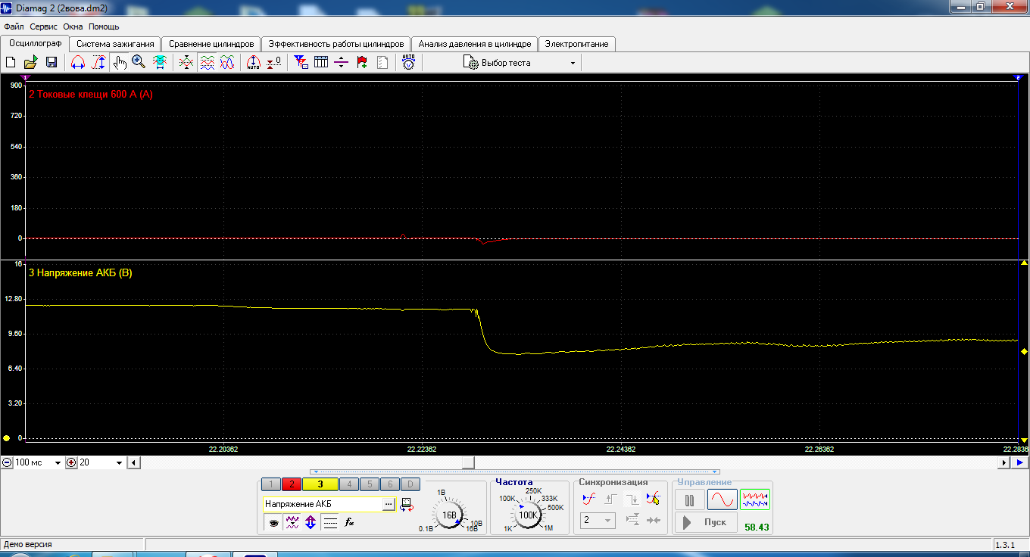
Task: Open the fx math function icon
Action: [x=349, y=522]
